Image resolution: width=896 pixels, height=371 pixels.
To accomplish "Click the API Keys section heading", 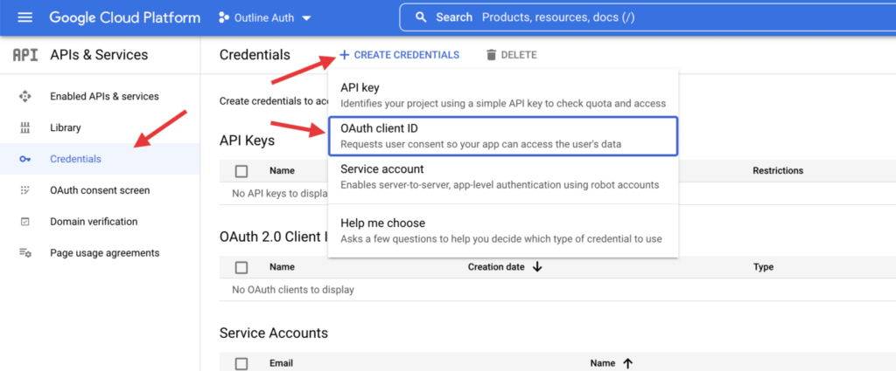I will click(x=247, y=141).
